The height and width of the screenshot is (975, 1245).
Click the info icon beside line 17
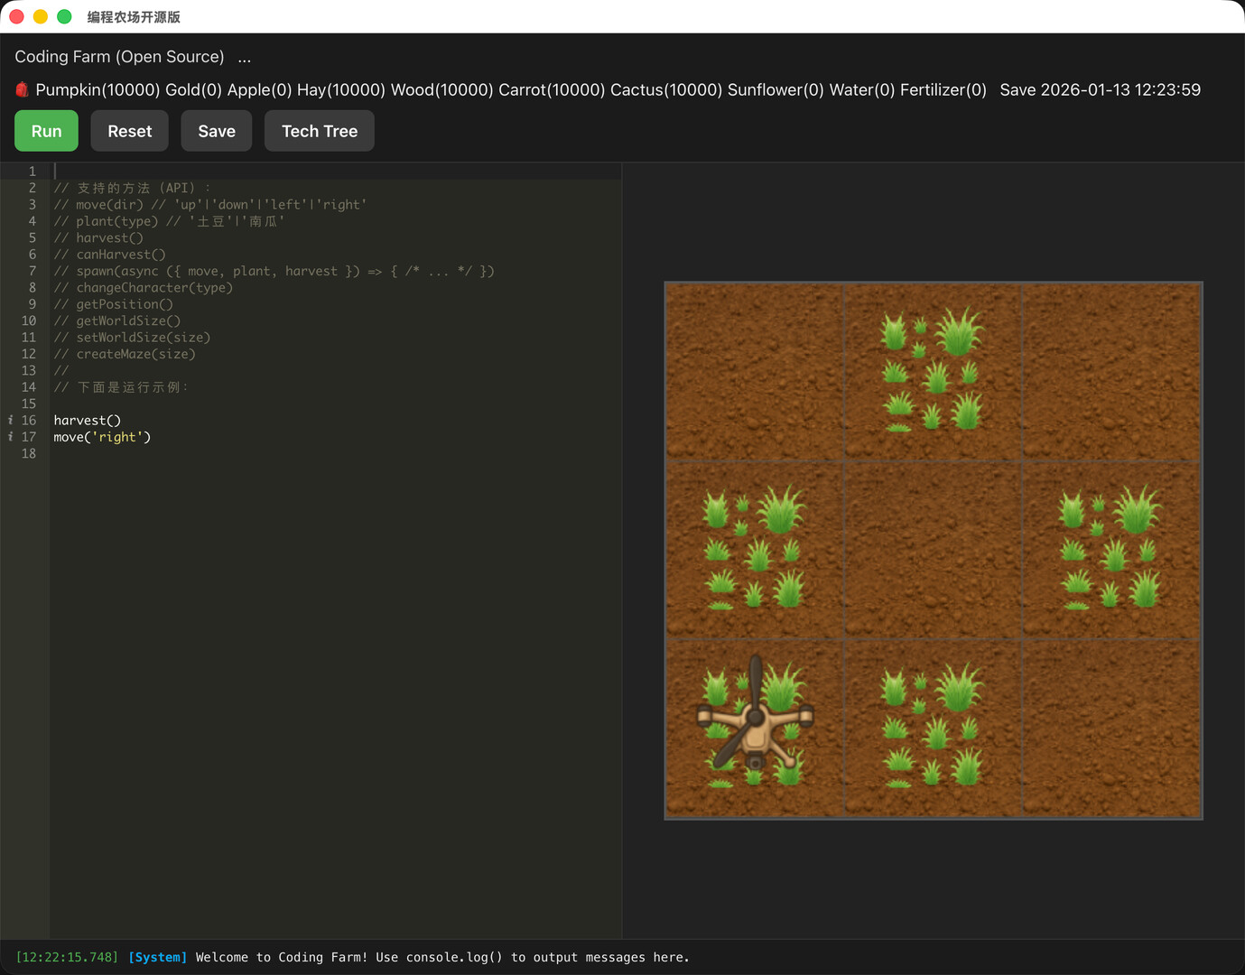[x=10, y=437]
